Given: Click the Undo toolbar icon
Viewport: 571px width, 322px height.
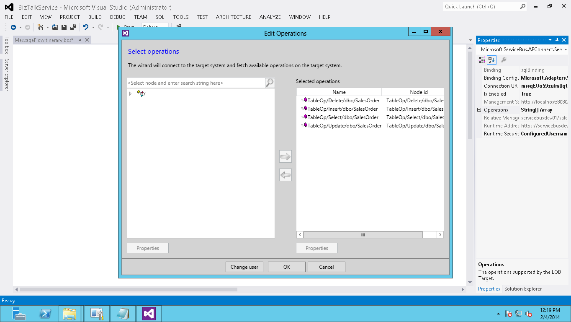Looking at the screenshot, I should click(86, 27).
